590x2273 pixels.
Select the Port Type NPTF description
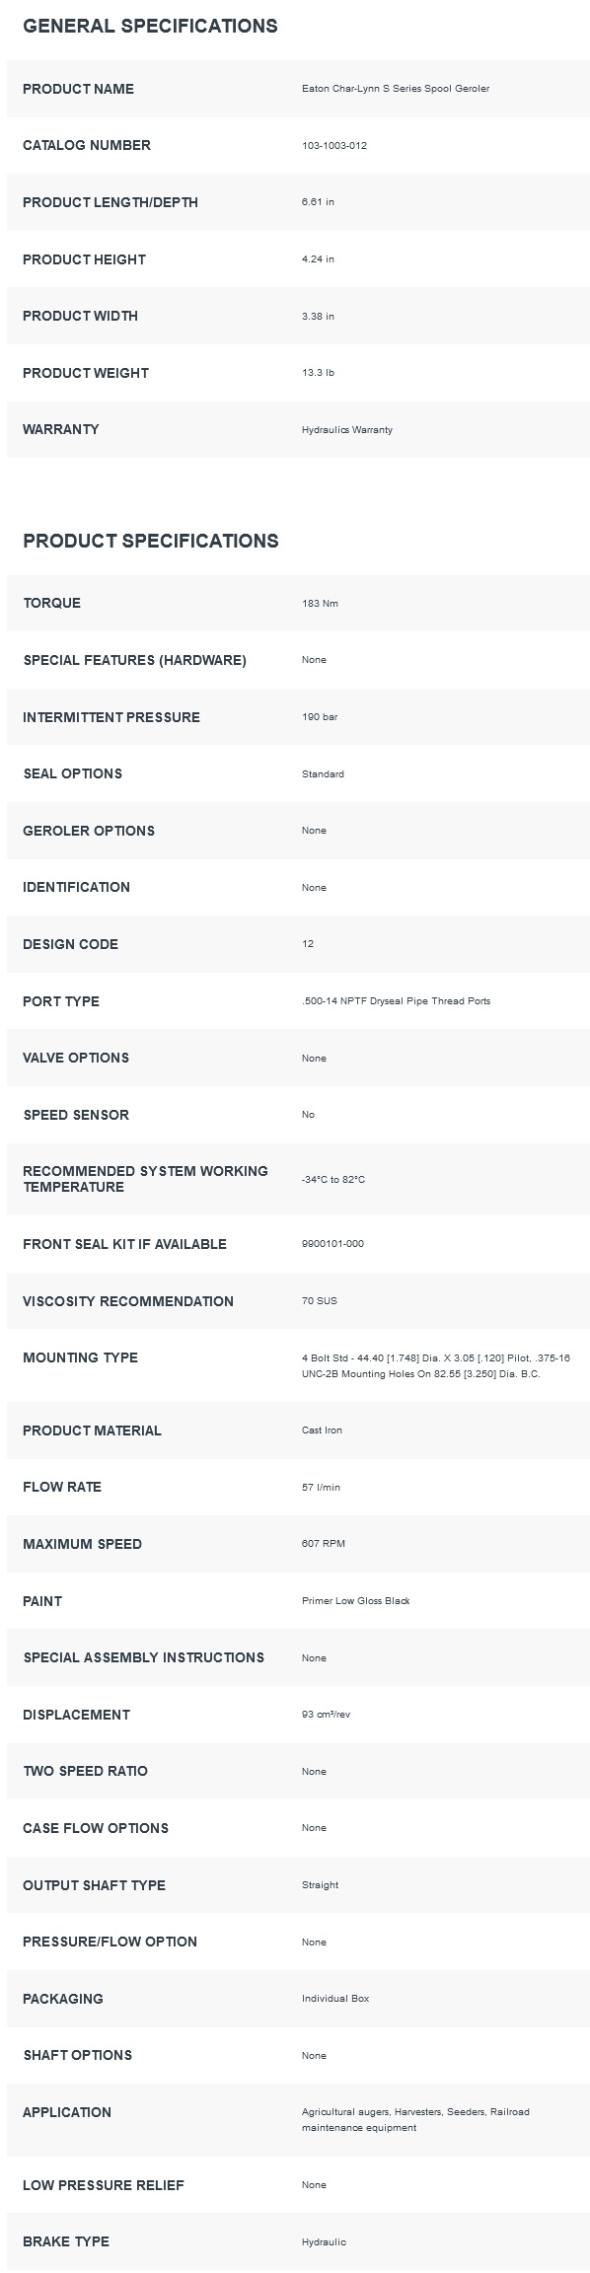click(396, 1001)
